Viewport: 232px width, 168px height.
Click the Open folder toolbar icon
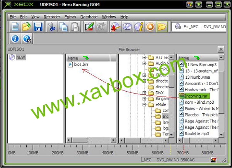click(26, 27)
